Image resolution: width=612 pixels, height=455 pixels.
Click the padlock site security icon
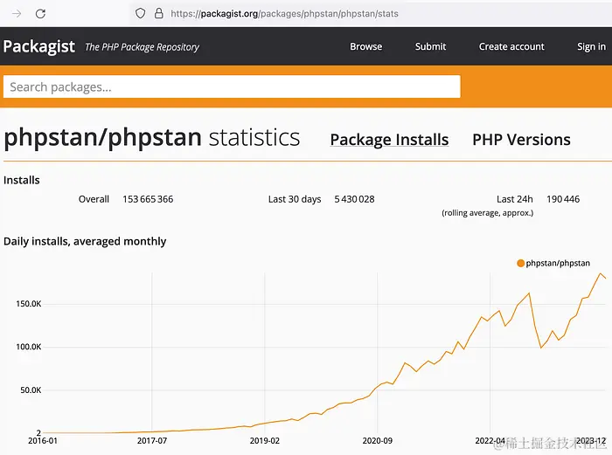[159, 14]
